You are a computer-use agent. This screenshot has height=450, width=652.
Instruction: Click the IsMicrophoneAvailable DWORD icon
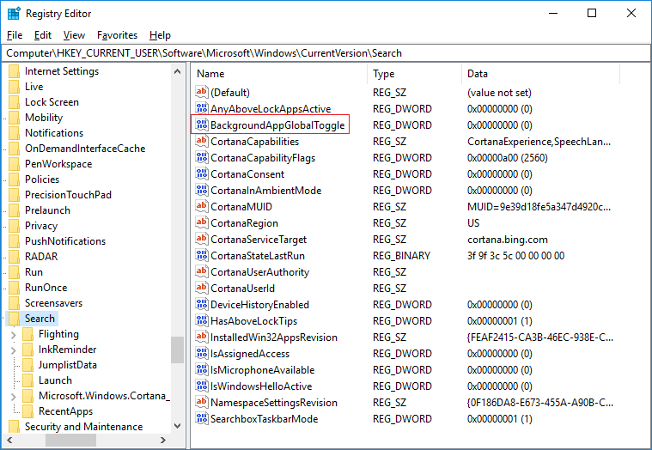[x=202, y=369]
